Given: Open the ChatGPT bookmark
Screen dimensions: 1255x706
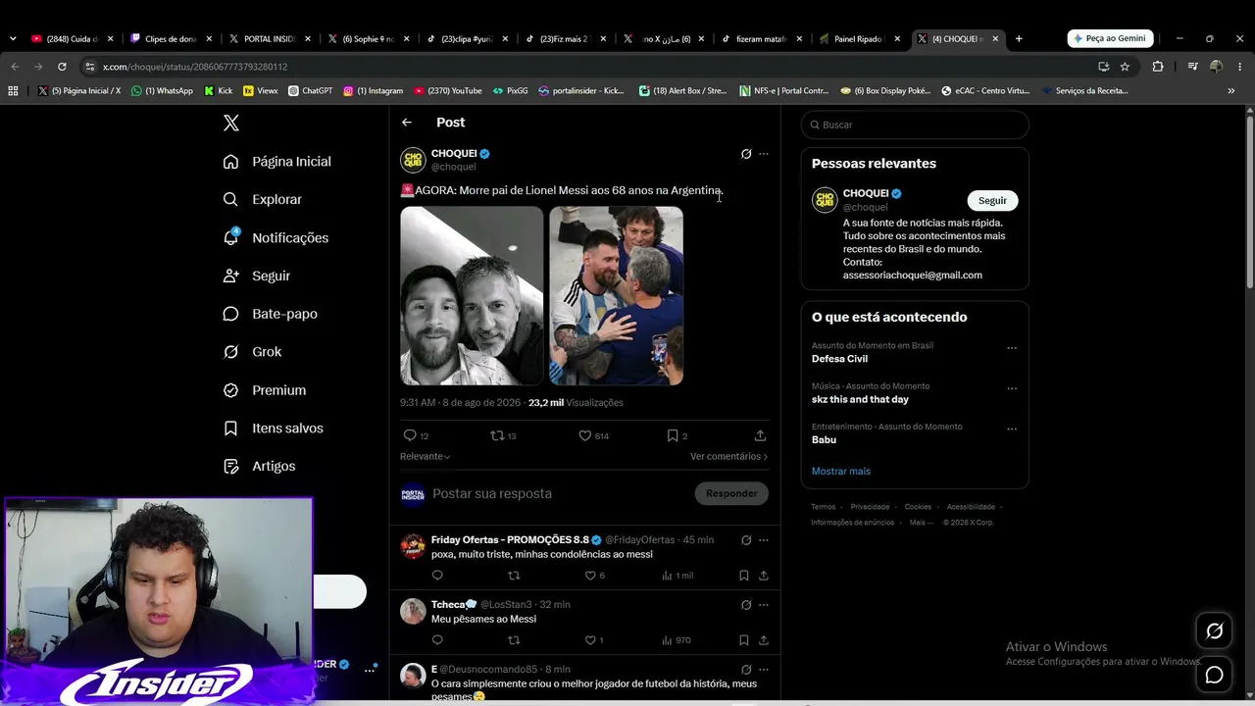Looking at the screenshot, I should pos(311,91).
